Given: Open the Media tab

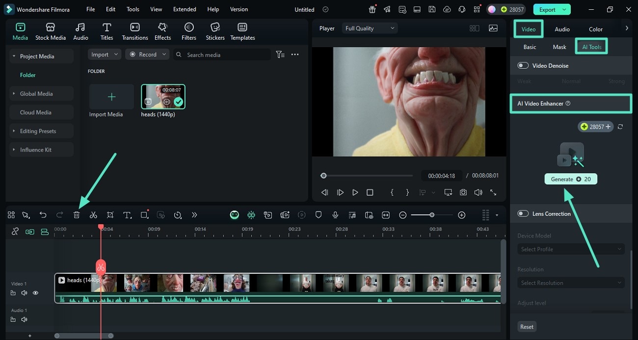Looking at the screenshot, I should pos(20,31).
